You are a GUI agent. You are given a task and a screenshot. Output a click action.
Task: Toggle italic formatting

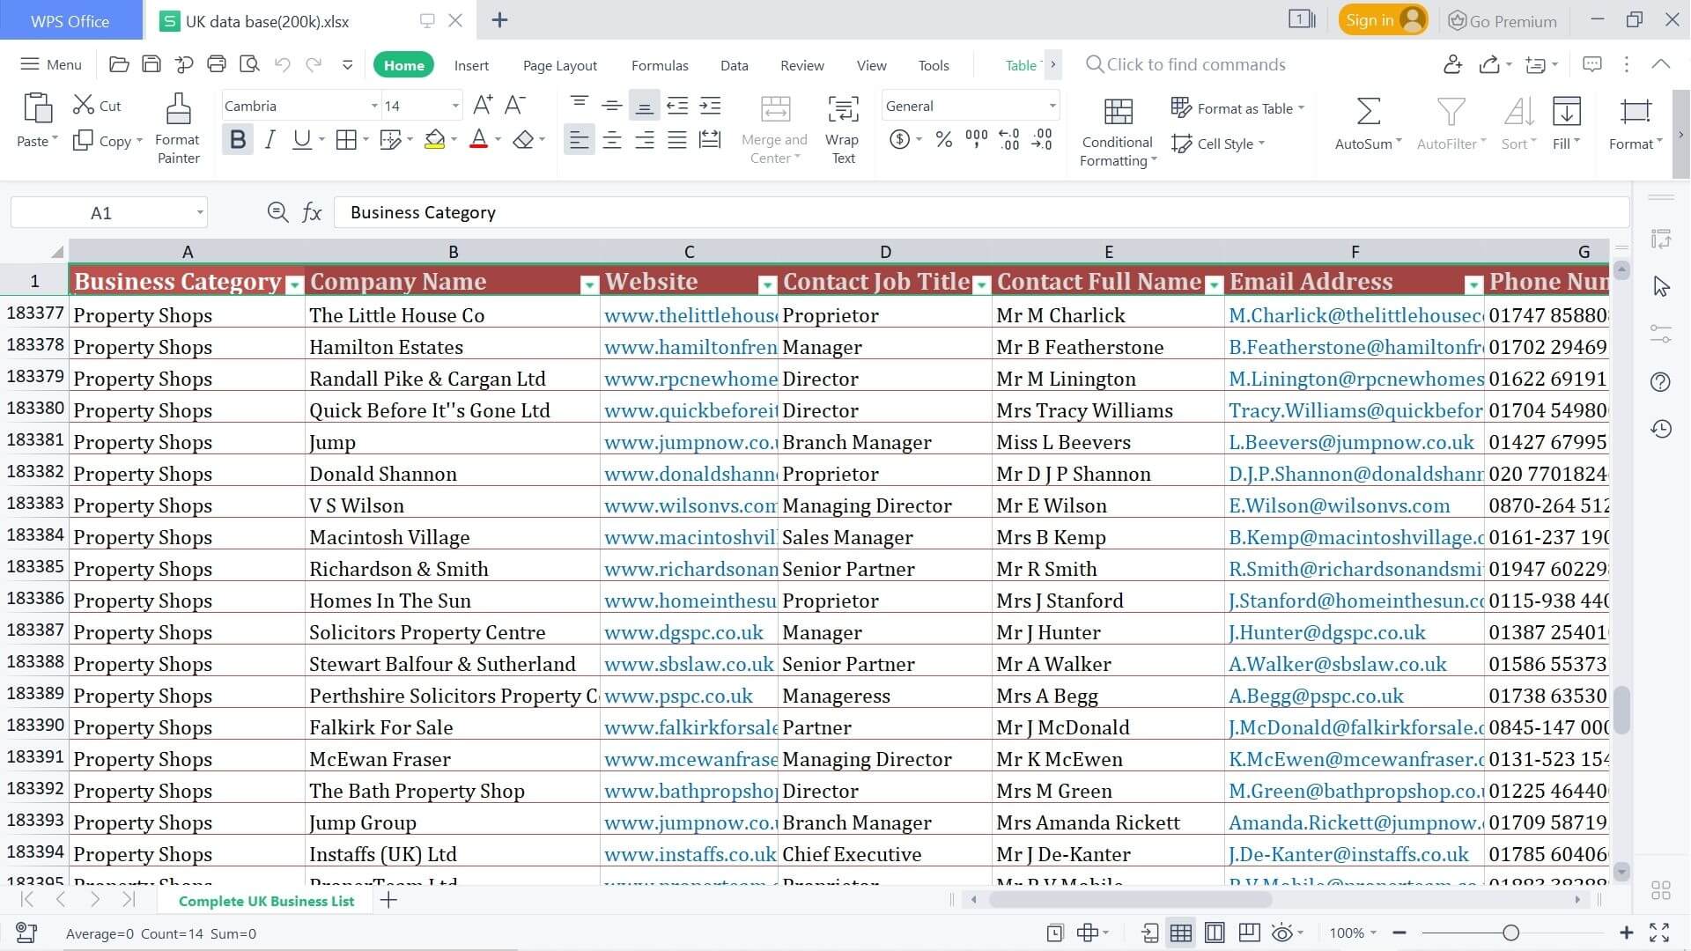tap(270, 138)
